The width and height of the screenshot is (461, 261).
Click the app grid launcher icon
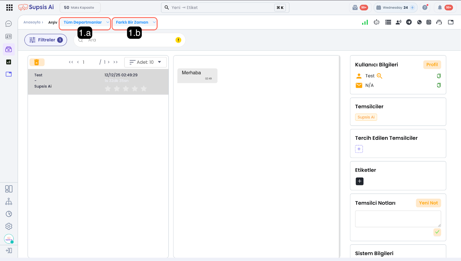(x=9, y=7)
